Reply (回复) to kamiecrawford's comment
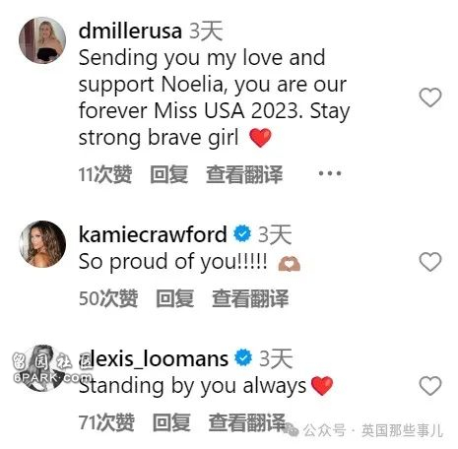Screen dimensions: 458x449 [174, 298]
